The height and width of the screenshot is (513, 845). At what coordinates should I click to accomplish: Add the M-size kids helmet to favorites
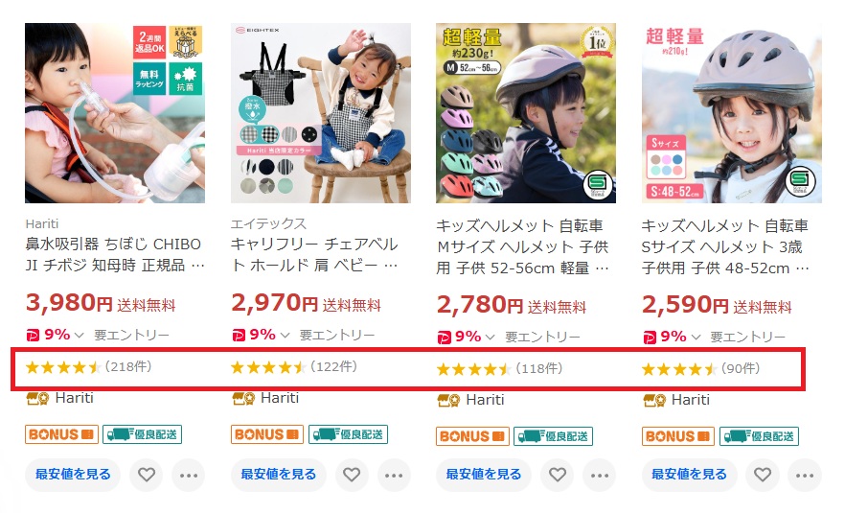click(558, 475)
